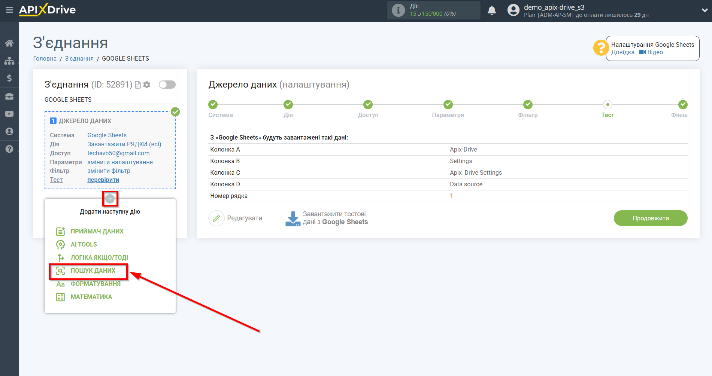Open connections sitemap icon in sidebar
Screen dimensions: 712x376
click(x=9, y=61)
